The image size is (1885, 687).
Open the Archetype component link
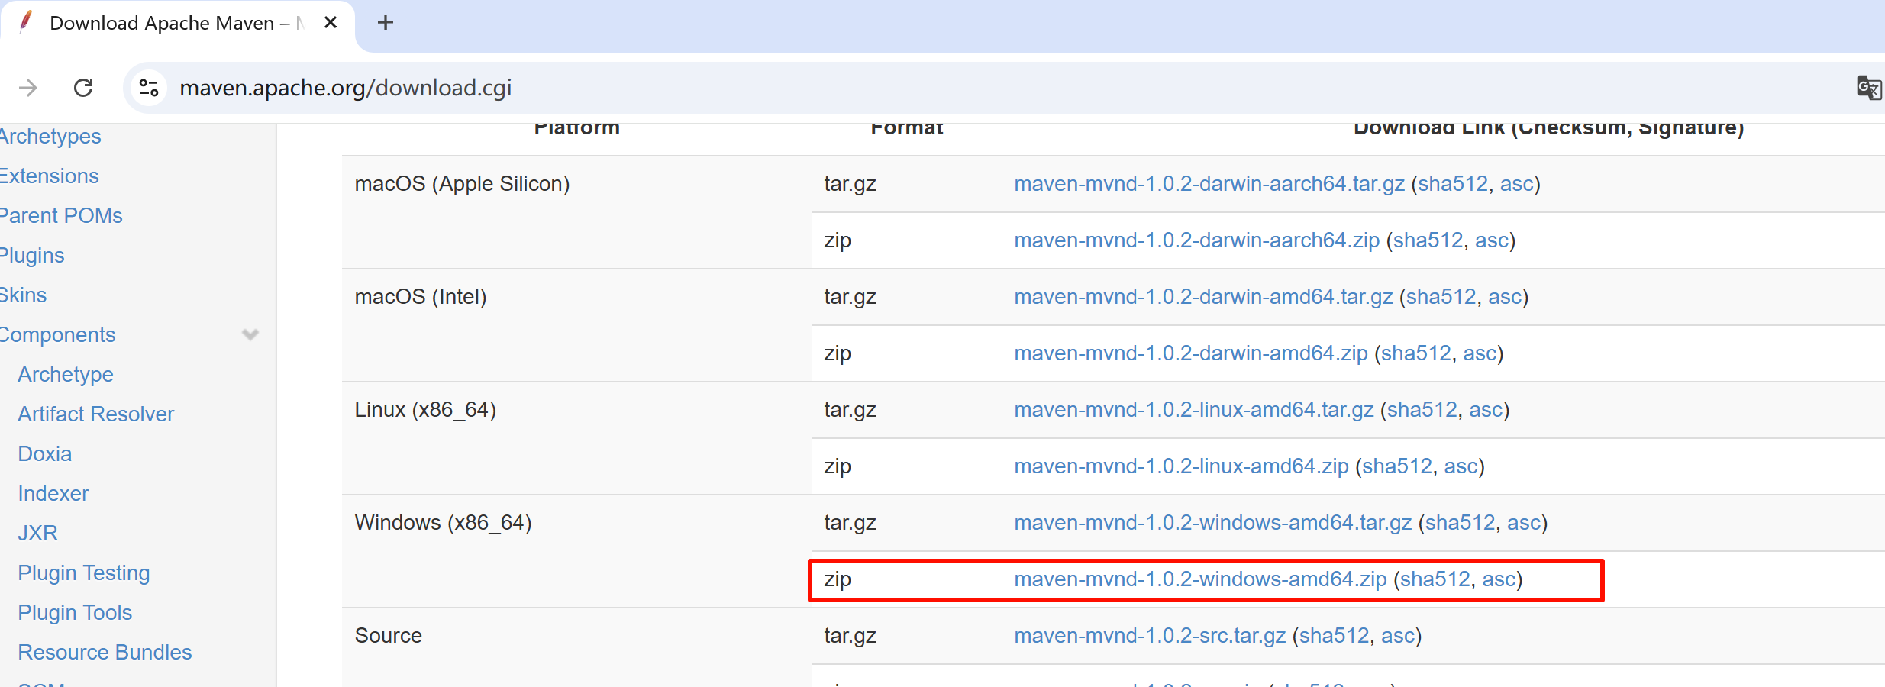tap(66, 374)
